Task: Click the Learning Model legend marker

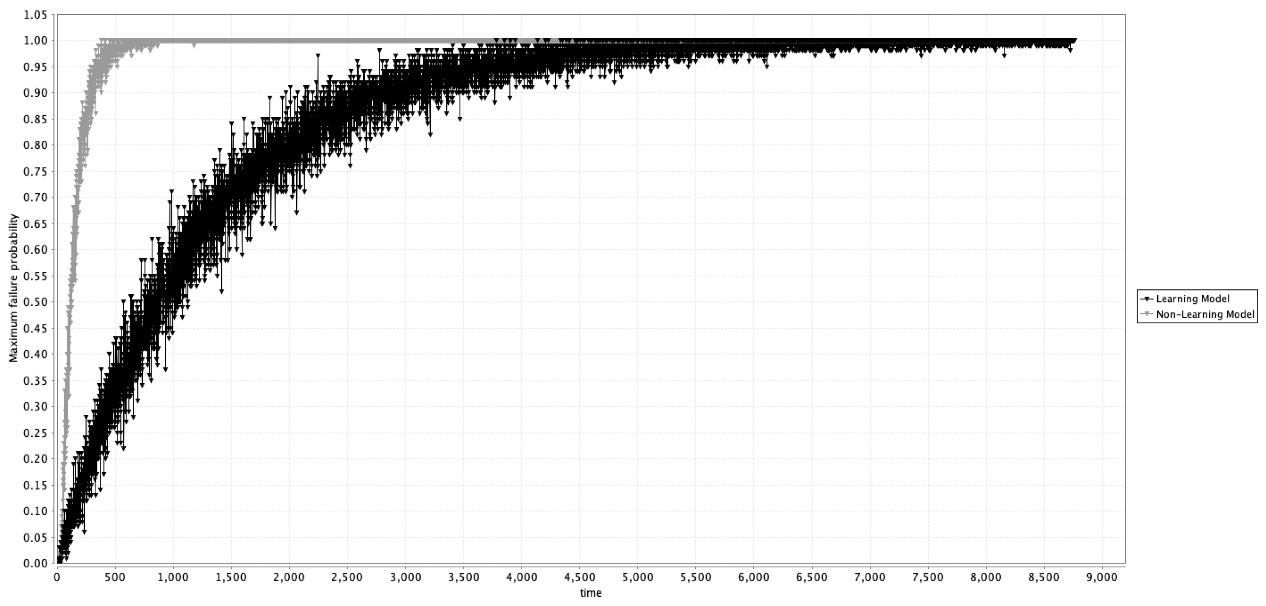Action: pyautogui.click(x=1147, y=299)
